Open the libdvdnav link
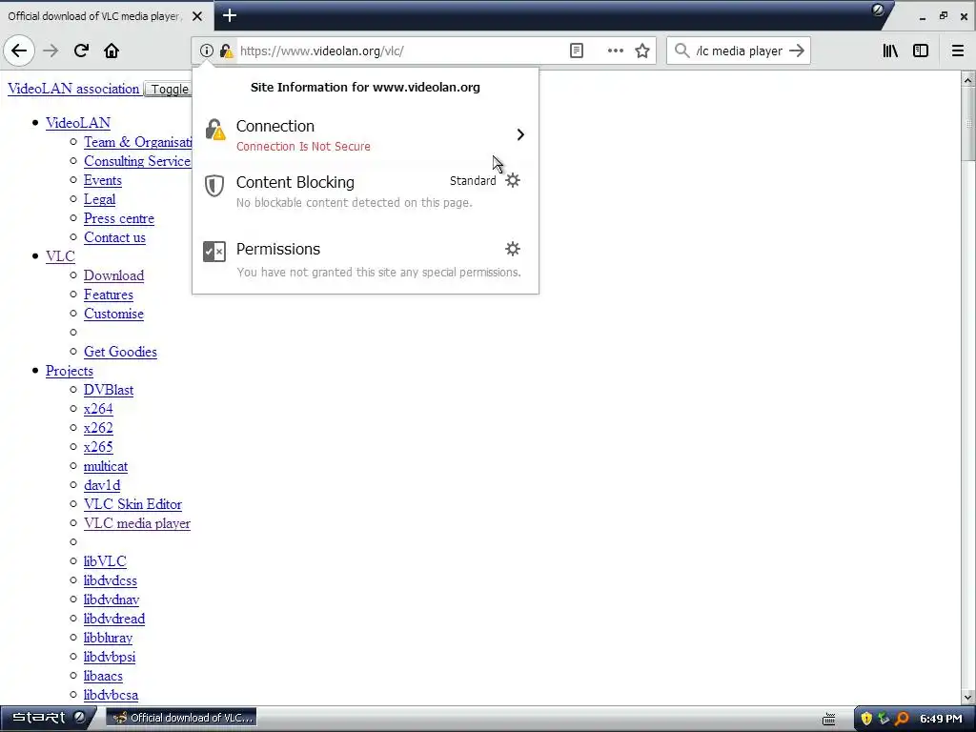Image resolution: width=976 pixels, height=732 pixels. [112, 600]
